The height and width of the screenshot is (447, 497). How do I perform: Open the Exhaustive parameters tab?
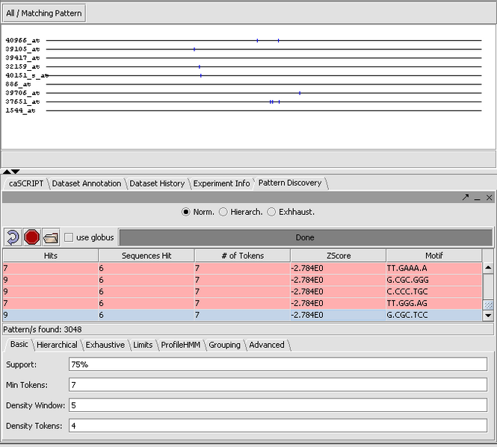click(x=105, y=345)
